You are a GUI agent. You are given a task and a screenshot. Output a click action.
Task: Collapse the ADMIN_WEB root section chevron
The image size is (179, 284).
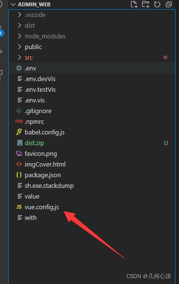(13, 4)
